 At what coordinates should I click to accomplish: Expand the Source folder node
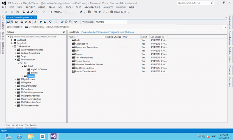(22, 76)
